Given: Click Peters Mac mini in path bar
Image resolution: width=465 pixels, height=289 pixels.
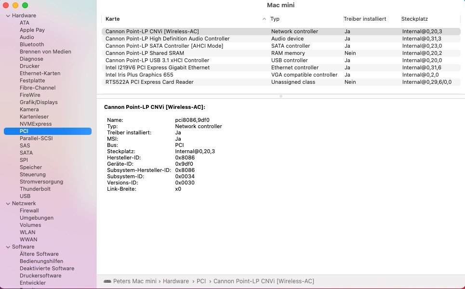Looking at the screenshot, I should (x=134, y=281).
